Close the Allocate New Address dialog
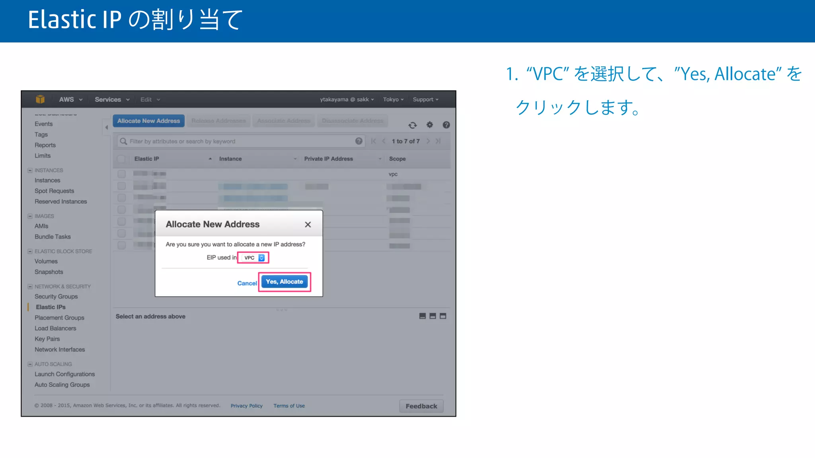This screenshot has width=815, height=458. 308,225
